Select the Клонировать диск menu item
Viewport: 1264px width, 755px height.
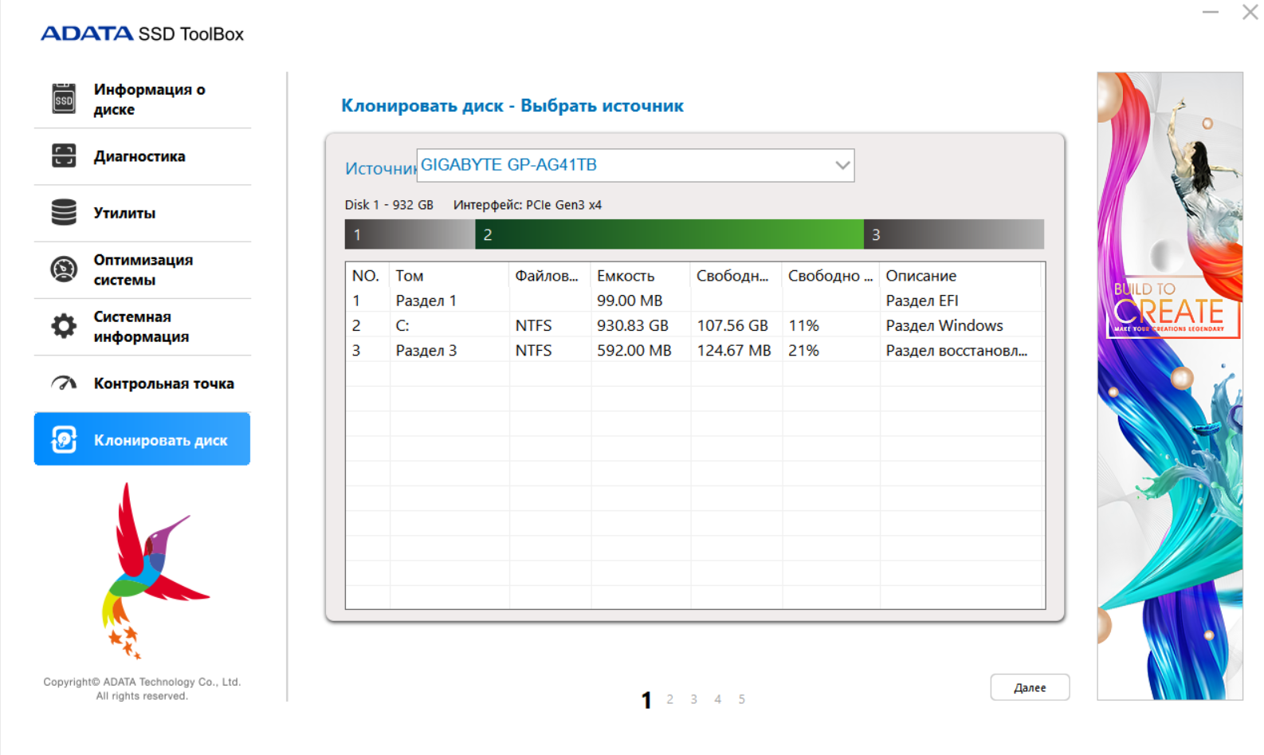click(x=142, y=439)
